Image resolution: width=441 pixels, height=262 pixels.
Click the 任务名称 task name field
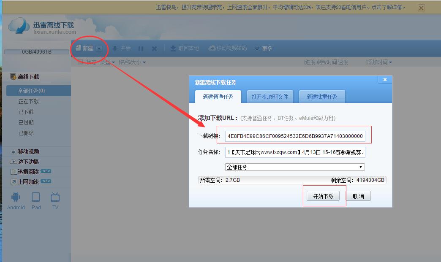coord(295,152)
